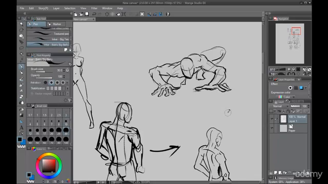Open the Layer menu
The width and height of the screenshot is (328, 184).
pos(56,8)
